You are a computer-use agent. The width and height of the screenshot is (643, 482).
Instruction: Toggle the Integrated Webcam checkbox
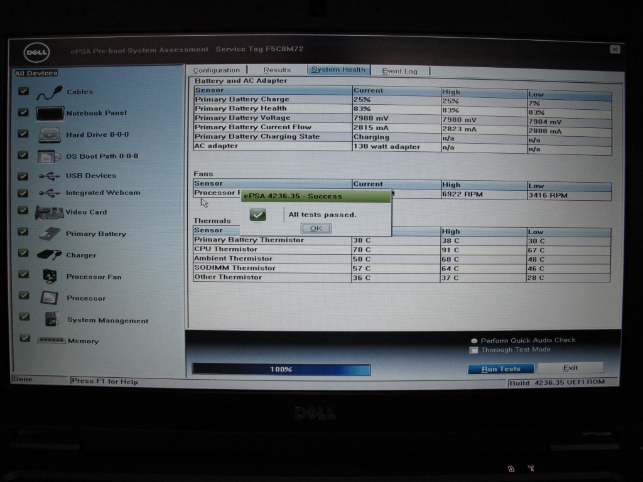point(23,193)
